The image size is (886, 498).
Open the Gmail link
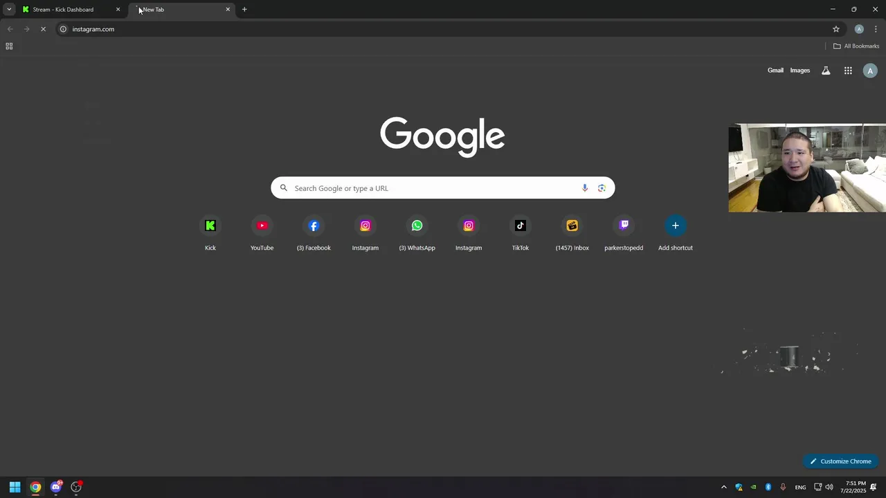(775, 71)
